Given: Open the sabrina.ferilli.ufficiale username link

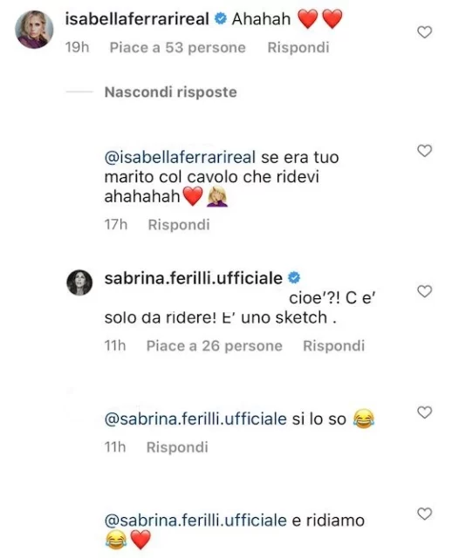Looking at the screenshot, I should pos(194,278).
